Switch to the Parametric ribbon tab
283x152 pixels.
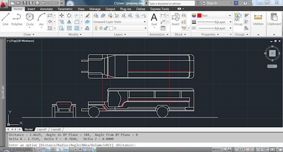point(65,9)
